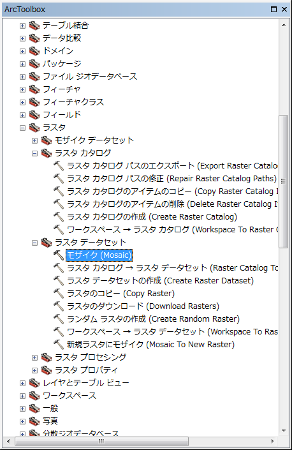Viewport: 292px width, 450px height.
Task: Click the horizontal scrollbar left arrow
Action: (8, 442)
